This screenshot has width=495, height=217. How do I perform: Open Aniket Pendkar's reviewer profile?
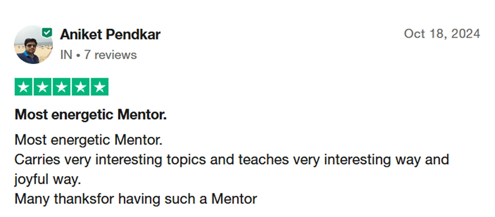(x=110, y=35)
